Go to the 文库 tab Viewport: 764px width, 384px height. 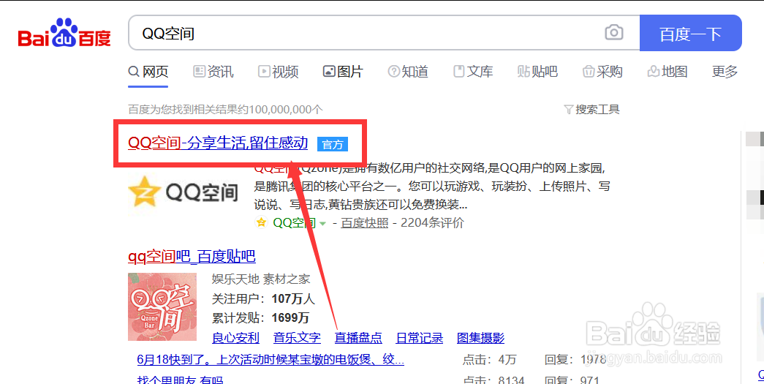(x=472, y=72)
